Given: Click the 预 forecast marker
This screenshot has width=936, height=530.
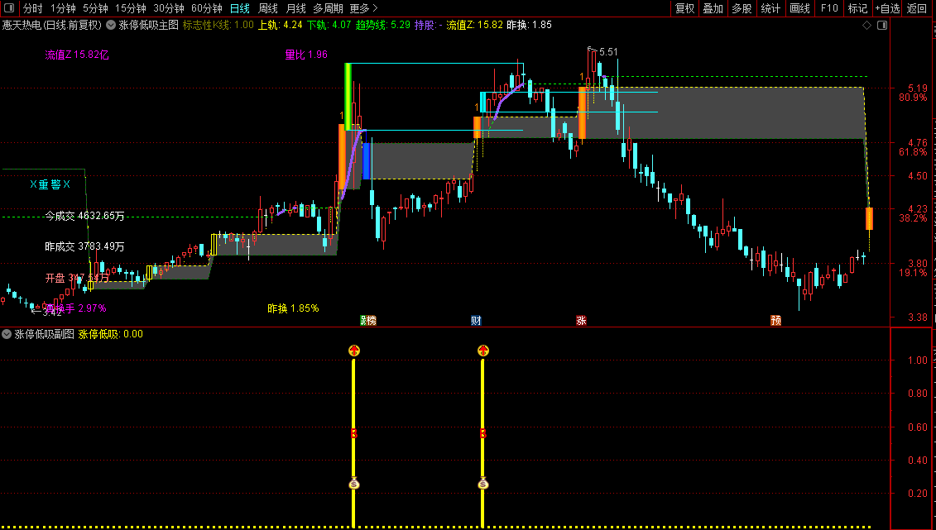Looking at the screenshot, I should 775,321.
